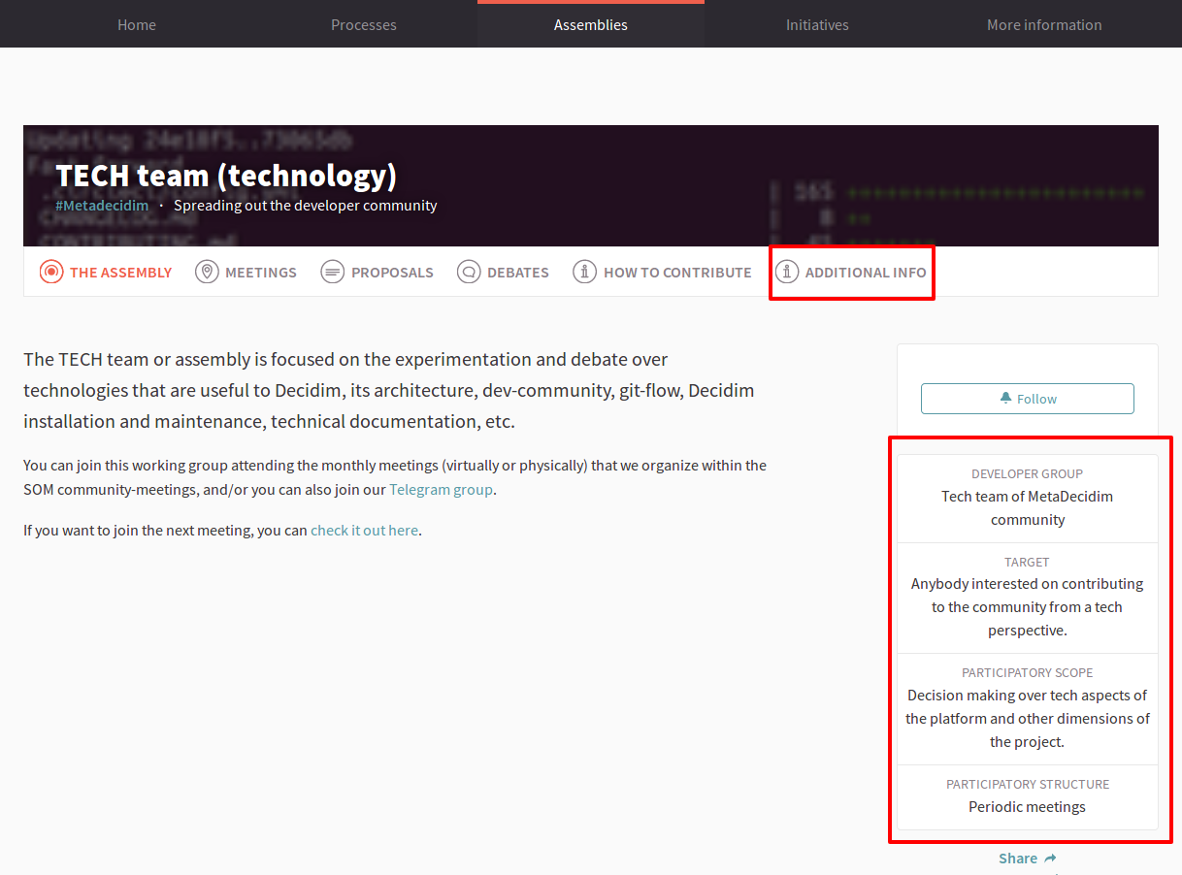Image resolution: width=1182 pixels, height=875 pixels.
Task: Open the Initiatives section
Action: [x=817, y=24]
